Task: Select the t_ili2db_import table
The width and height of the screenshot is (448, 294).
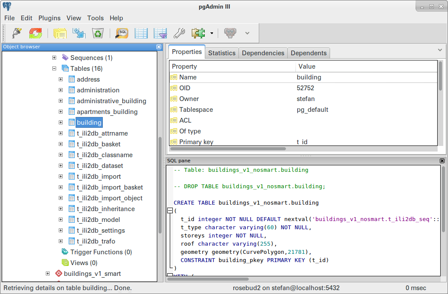Action: [x=98, y=177]
